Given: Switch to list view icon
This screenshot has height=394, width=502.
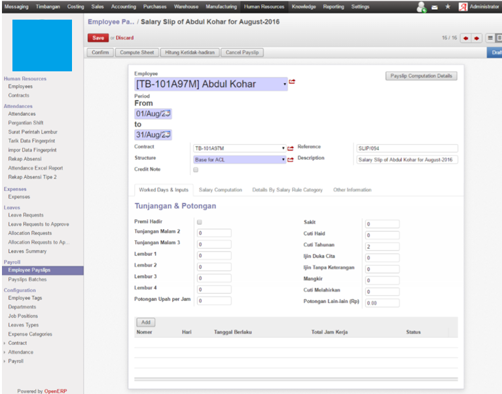Looking at the screenshot, I should [490, 38].
